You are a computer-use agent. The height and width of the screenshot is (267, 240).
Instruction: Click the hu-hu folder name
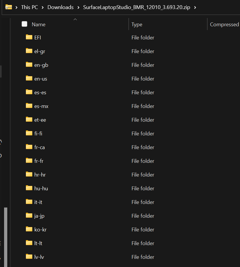pyautogui.click(x=41, y=189)
